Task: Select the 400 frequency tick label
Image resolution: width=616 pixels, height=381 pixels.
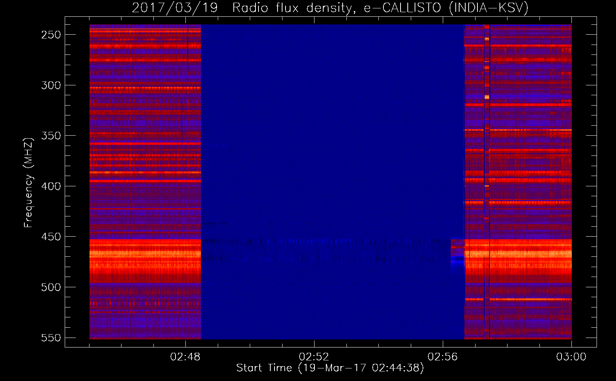Action: 51,186
